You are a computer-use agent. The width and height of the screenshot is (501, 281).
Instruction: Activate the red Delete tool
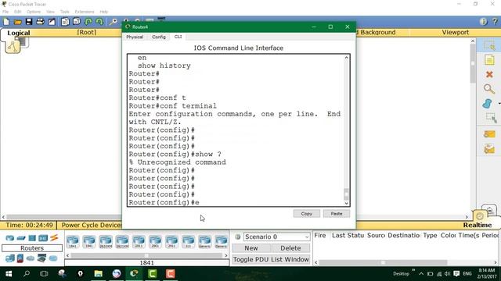(489, 74)
